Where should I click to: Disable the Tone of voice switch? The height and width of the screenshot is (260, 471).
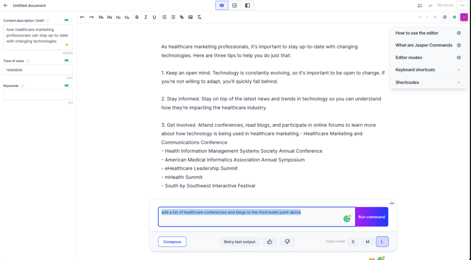click(68, 60)
